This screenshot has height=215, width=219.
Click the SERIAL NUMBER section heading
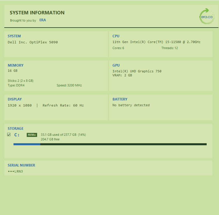(21, 165)
